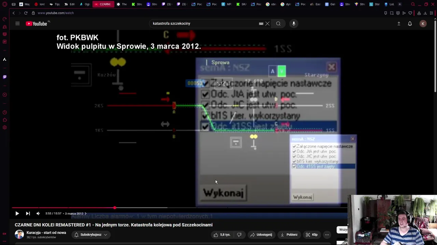Image resolution: width=437 pixels, height=245 pixels.
Task: Click the Kuracyja channel avatar
Action: 19,234
